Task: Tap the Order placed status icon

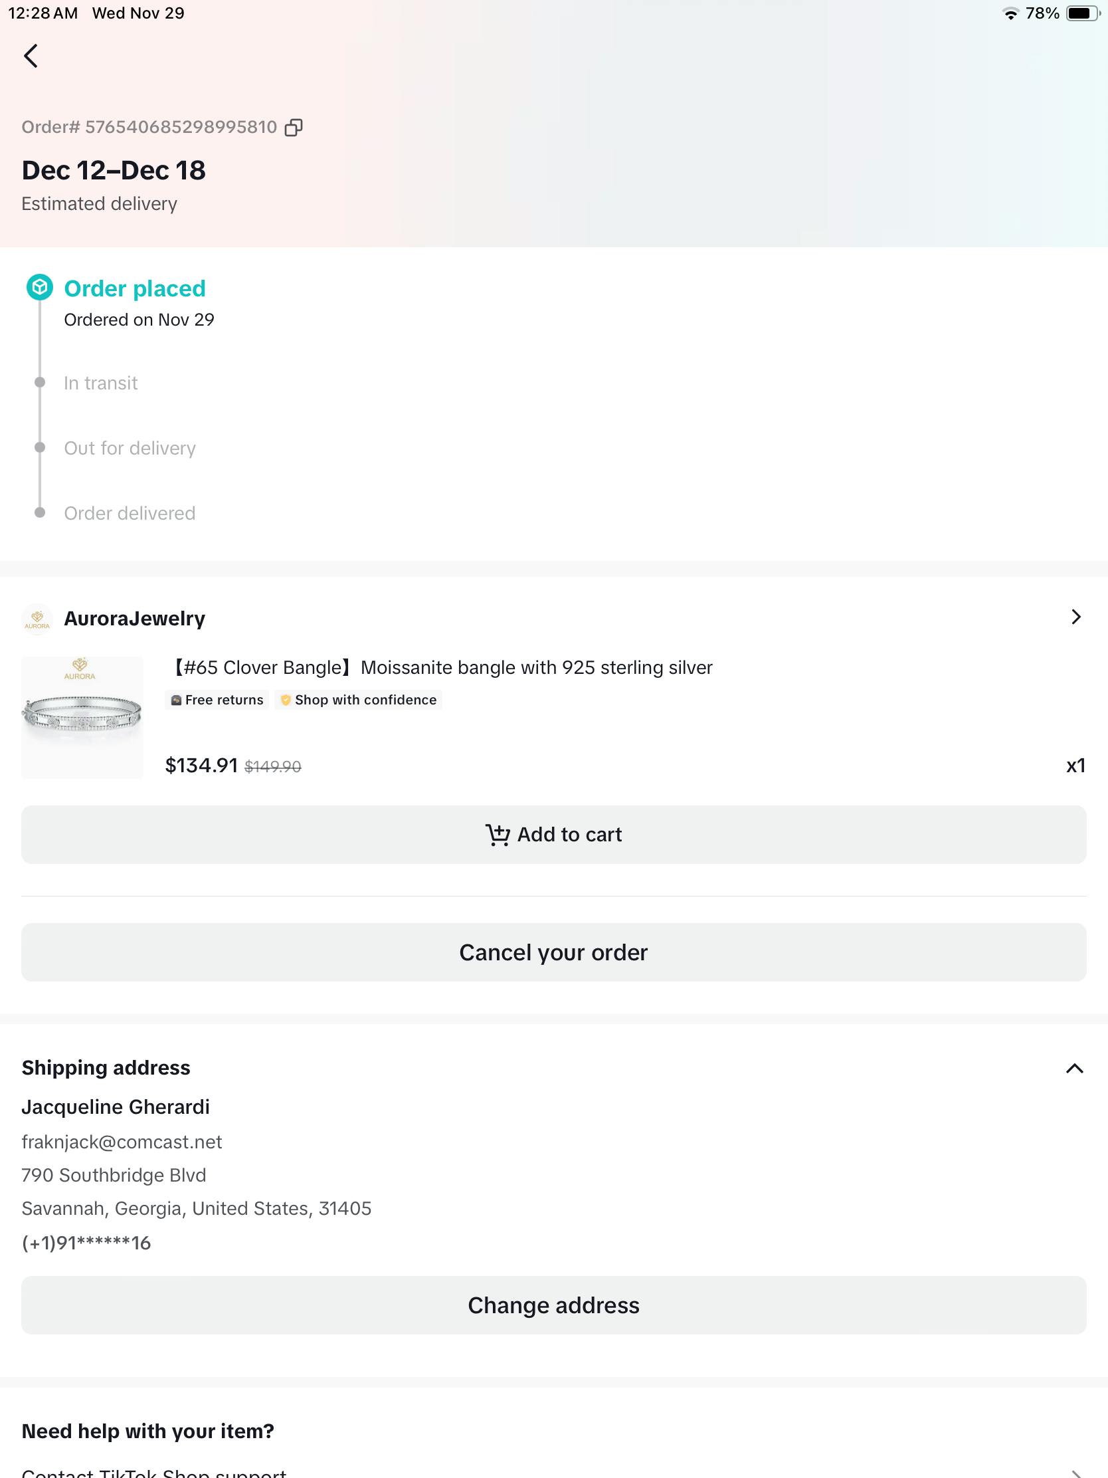Action: point(39,287)
